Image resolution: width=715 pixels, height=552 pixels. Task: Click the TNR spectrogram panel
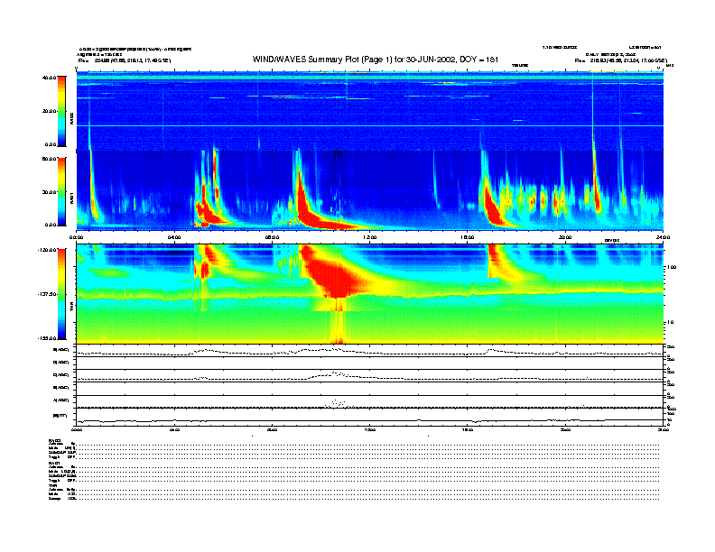click(x=369, y=294)
